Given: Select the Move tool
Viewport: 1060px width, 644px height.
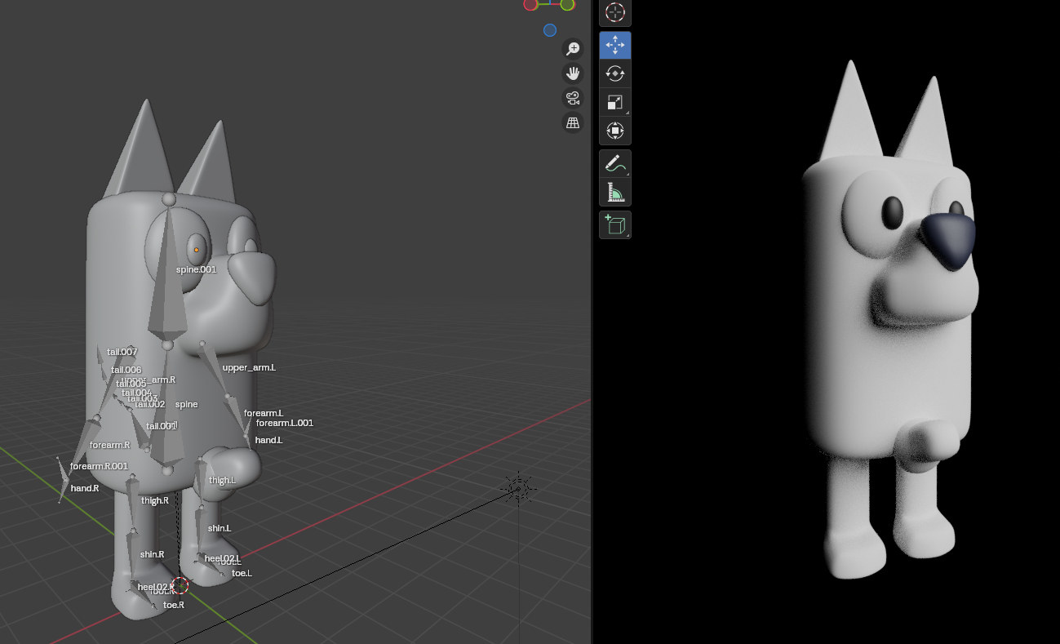Looking at the screenshot, I should pyautogui.click(x=615, y=45).
